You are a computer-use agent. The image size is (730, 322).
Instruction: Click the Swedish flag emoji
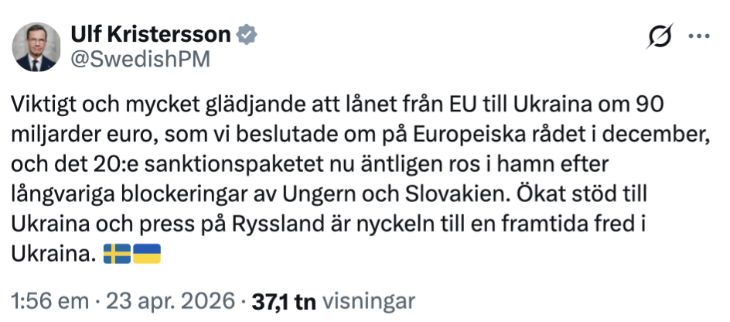[x=117, y=254]
